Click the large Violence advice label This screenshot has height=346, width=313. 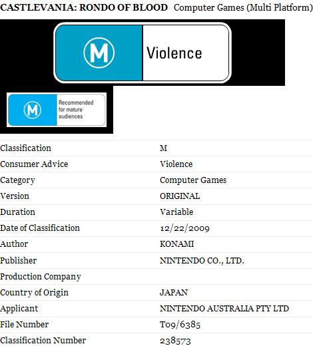174,53
